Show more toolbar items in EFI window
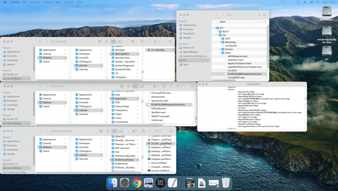This screenshot has width=338, height=191. click(260, 15)
